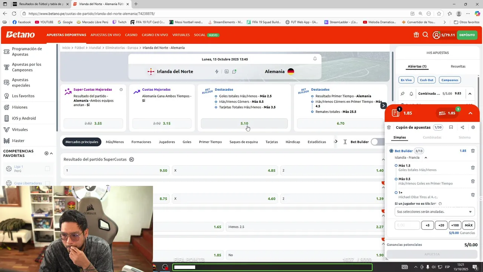Click the match notification bell icon
Screen dimensions: 483x272
(x=315, y=59)
